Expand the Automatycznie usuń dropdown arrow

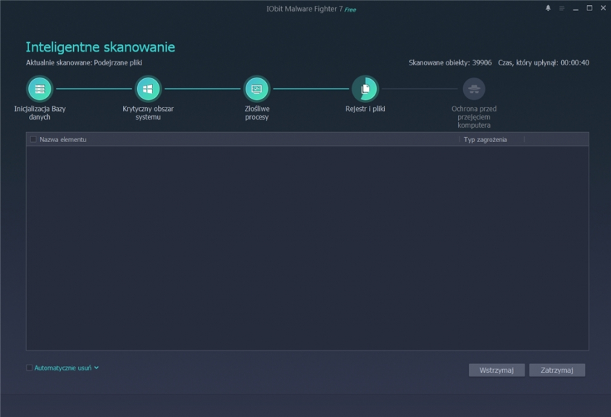pos(96,368)
